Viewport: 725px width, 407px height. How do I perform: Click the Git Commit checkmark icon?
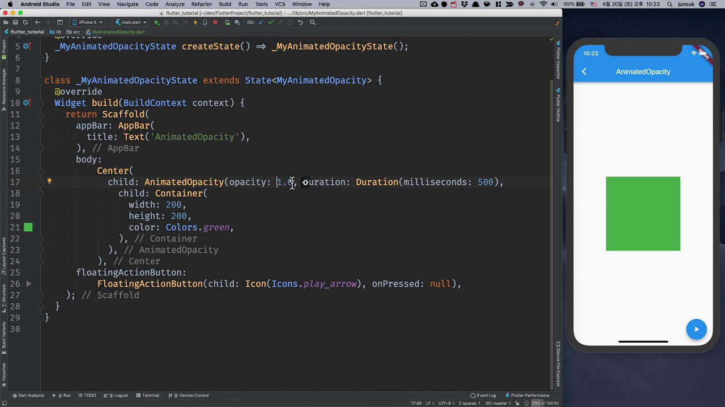click(271, 23)
